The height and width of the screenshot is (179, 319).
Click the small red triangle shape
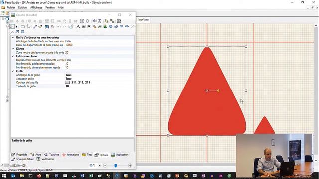(x=265, y=126)
